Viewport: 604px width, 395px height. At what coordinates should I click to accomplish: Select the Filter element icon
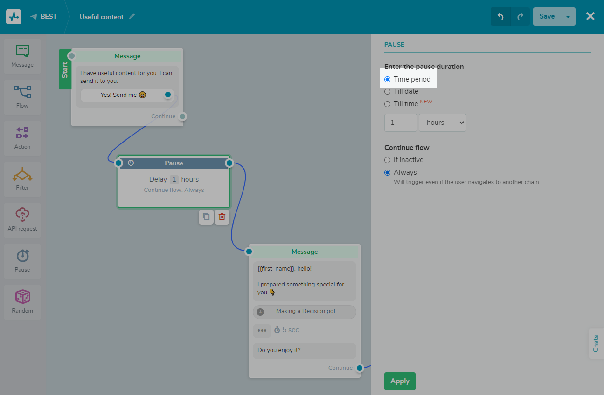(x=22, y=174)
